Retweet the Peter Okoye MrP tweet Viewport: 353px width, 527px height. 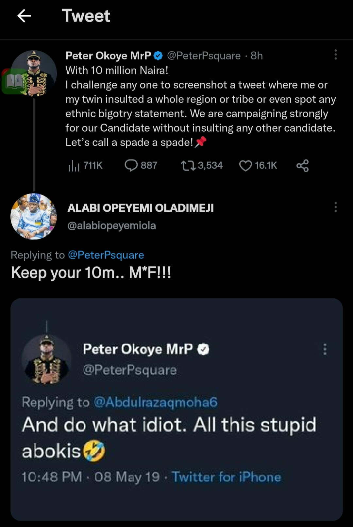pyautogui.click(x=188, y=166)
